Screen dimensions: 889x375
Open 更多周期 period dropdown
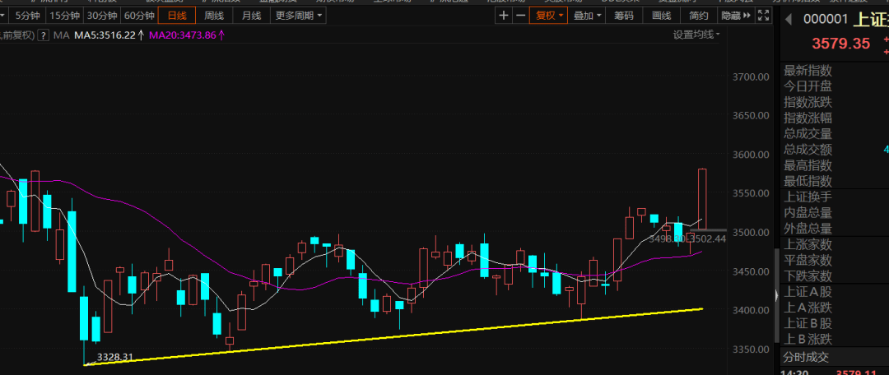[299, 16]
